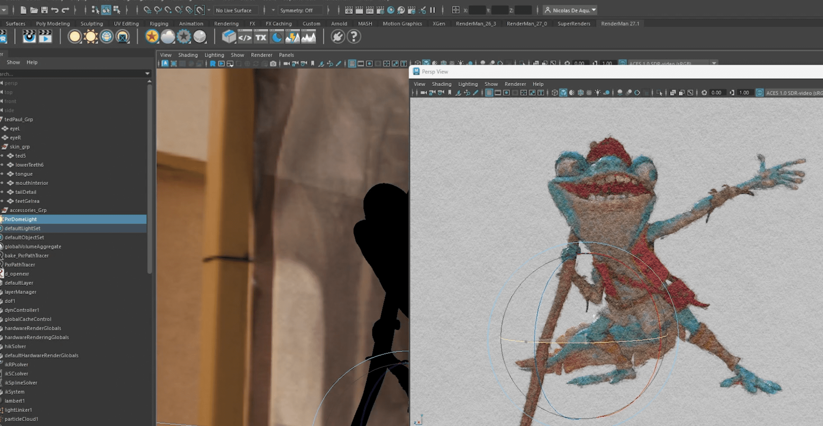Viewport: 823px width, 426px height.
Task: Switch to the RenderMan 27.1 shelf tab
Action: click(x=620, y=23)
